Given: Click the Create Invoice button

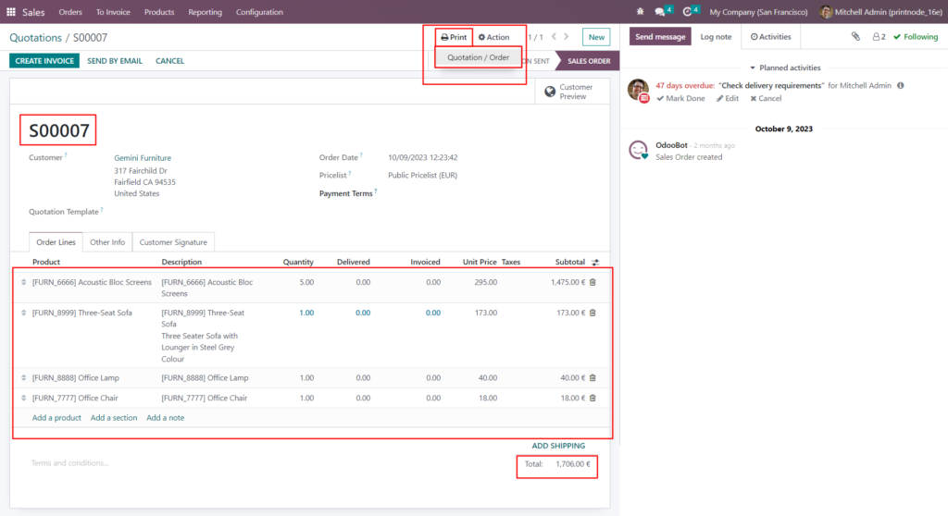Looking at the screenshot, I should pos(44,61).
